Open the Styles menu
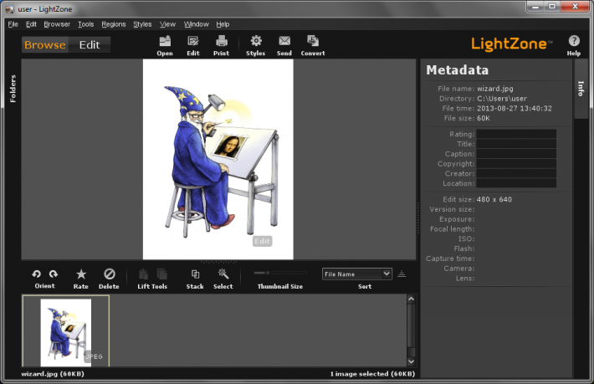Viewport: 594px width, 384px height. pos(142,24)
